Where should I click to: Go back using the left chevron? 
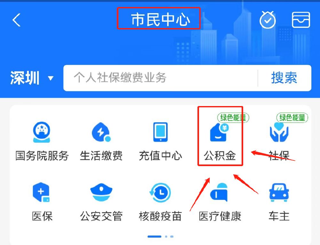[x=16, y=20]
